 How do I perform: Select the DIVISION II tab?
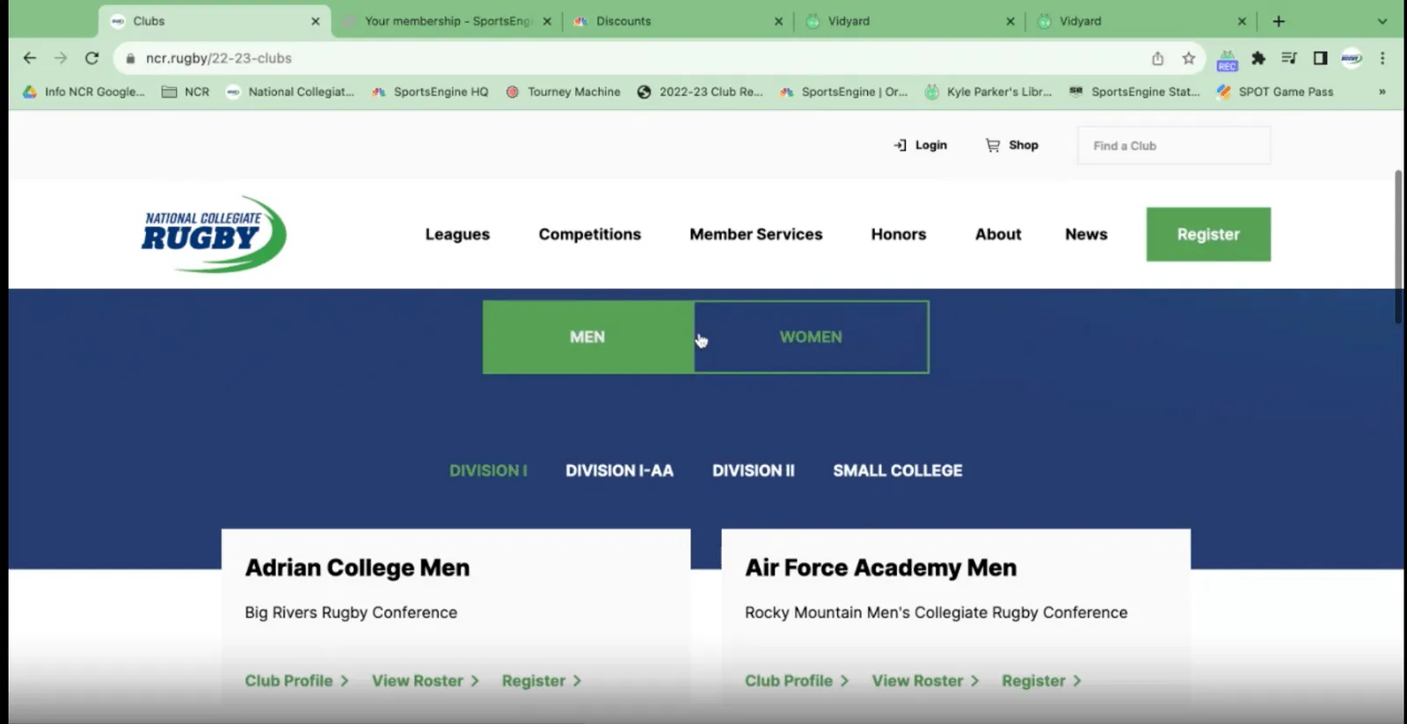click(754, 471)
